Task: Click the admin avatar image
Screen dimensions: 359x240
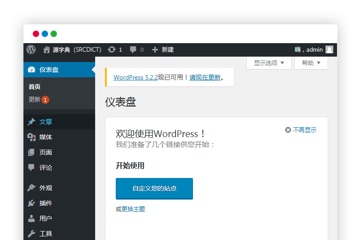Action: 329,49
